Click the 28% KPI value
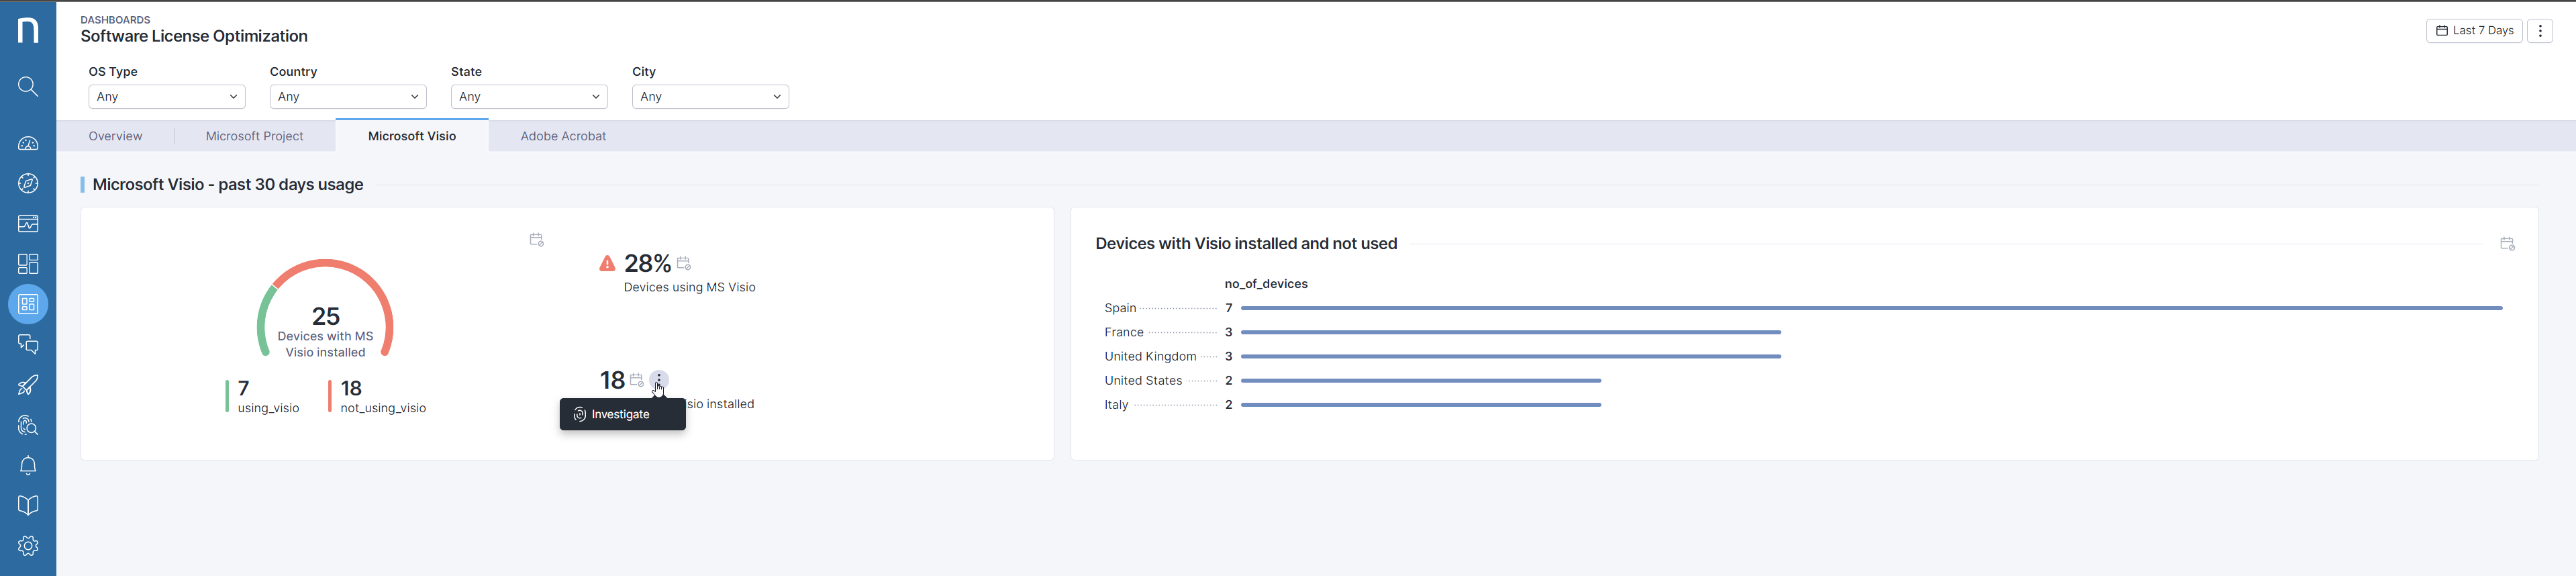 tap(647, 264)
